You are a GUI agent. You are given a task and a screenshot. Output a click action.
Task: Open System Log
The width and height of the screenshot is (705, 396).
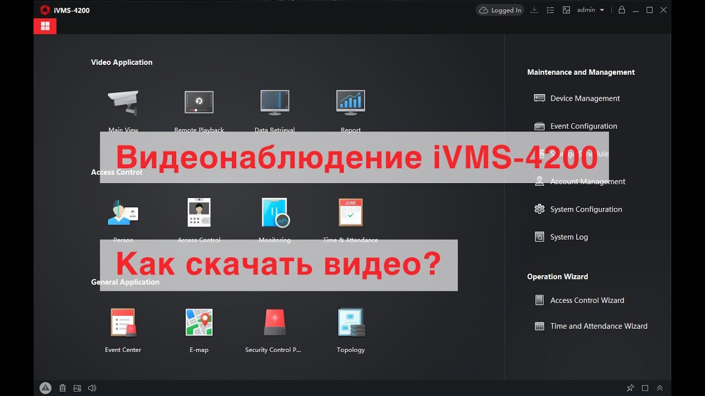[x=561, y=237]
